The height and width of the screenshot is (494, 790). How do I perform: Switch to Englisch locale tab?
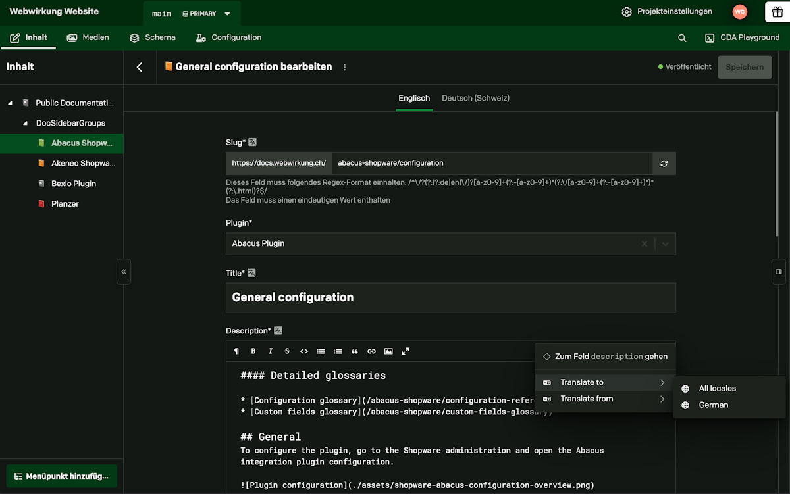414,99
